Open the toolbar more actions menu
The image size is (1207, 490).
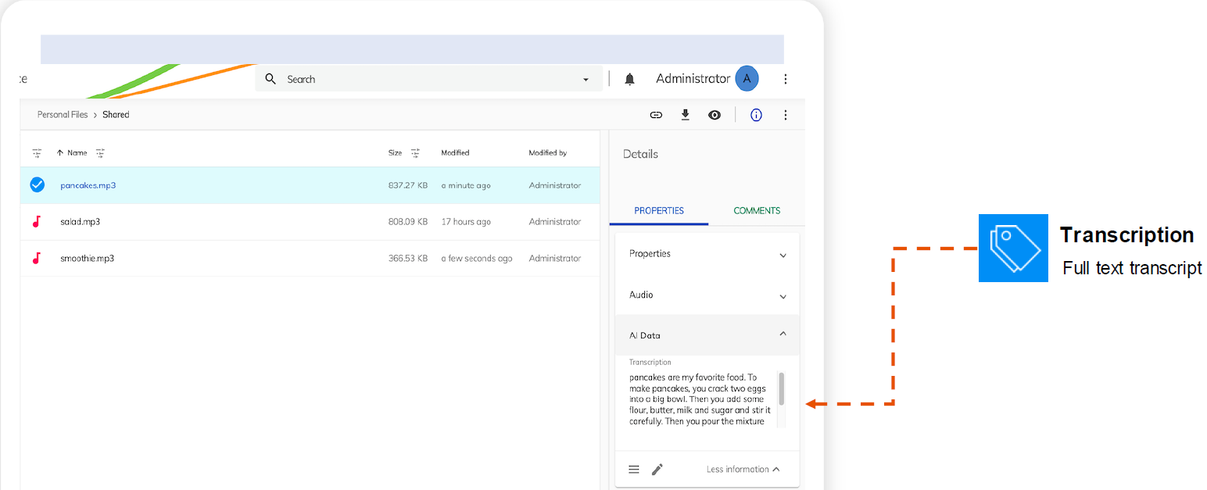click(786, 115)
